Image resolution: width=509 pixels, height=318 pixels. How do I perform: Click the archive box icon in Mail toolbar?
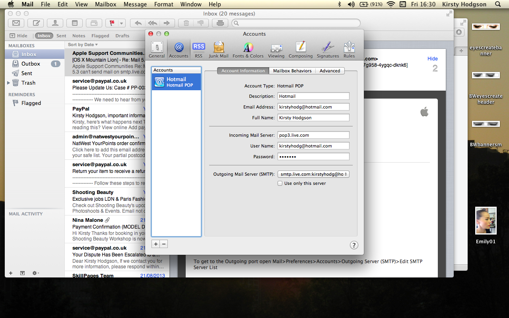point(94,23)
